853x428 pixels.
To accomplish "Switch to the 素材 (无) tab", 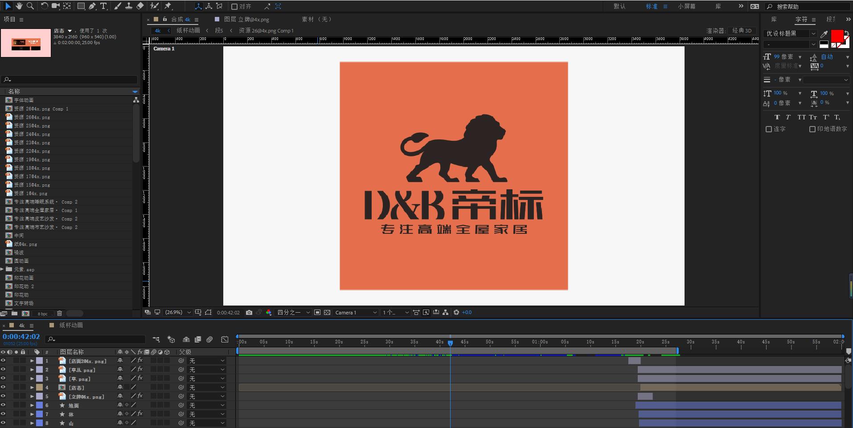I will click(x=317, y=20).
